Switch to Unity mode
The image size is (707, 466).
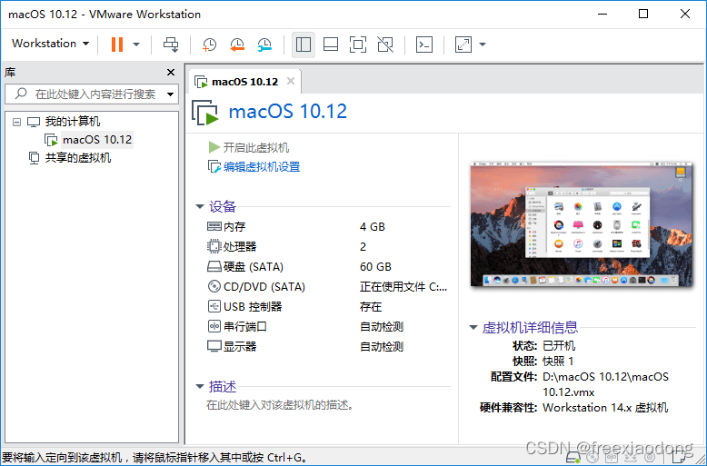[x=385, y=45]
